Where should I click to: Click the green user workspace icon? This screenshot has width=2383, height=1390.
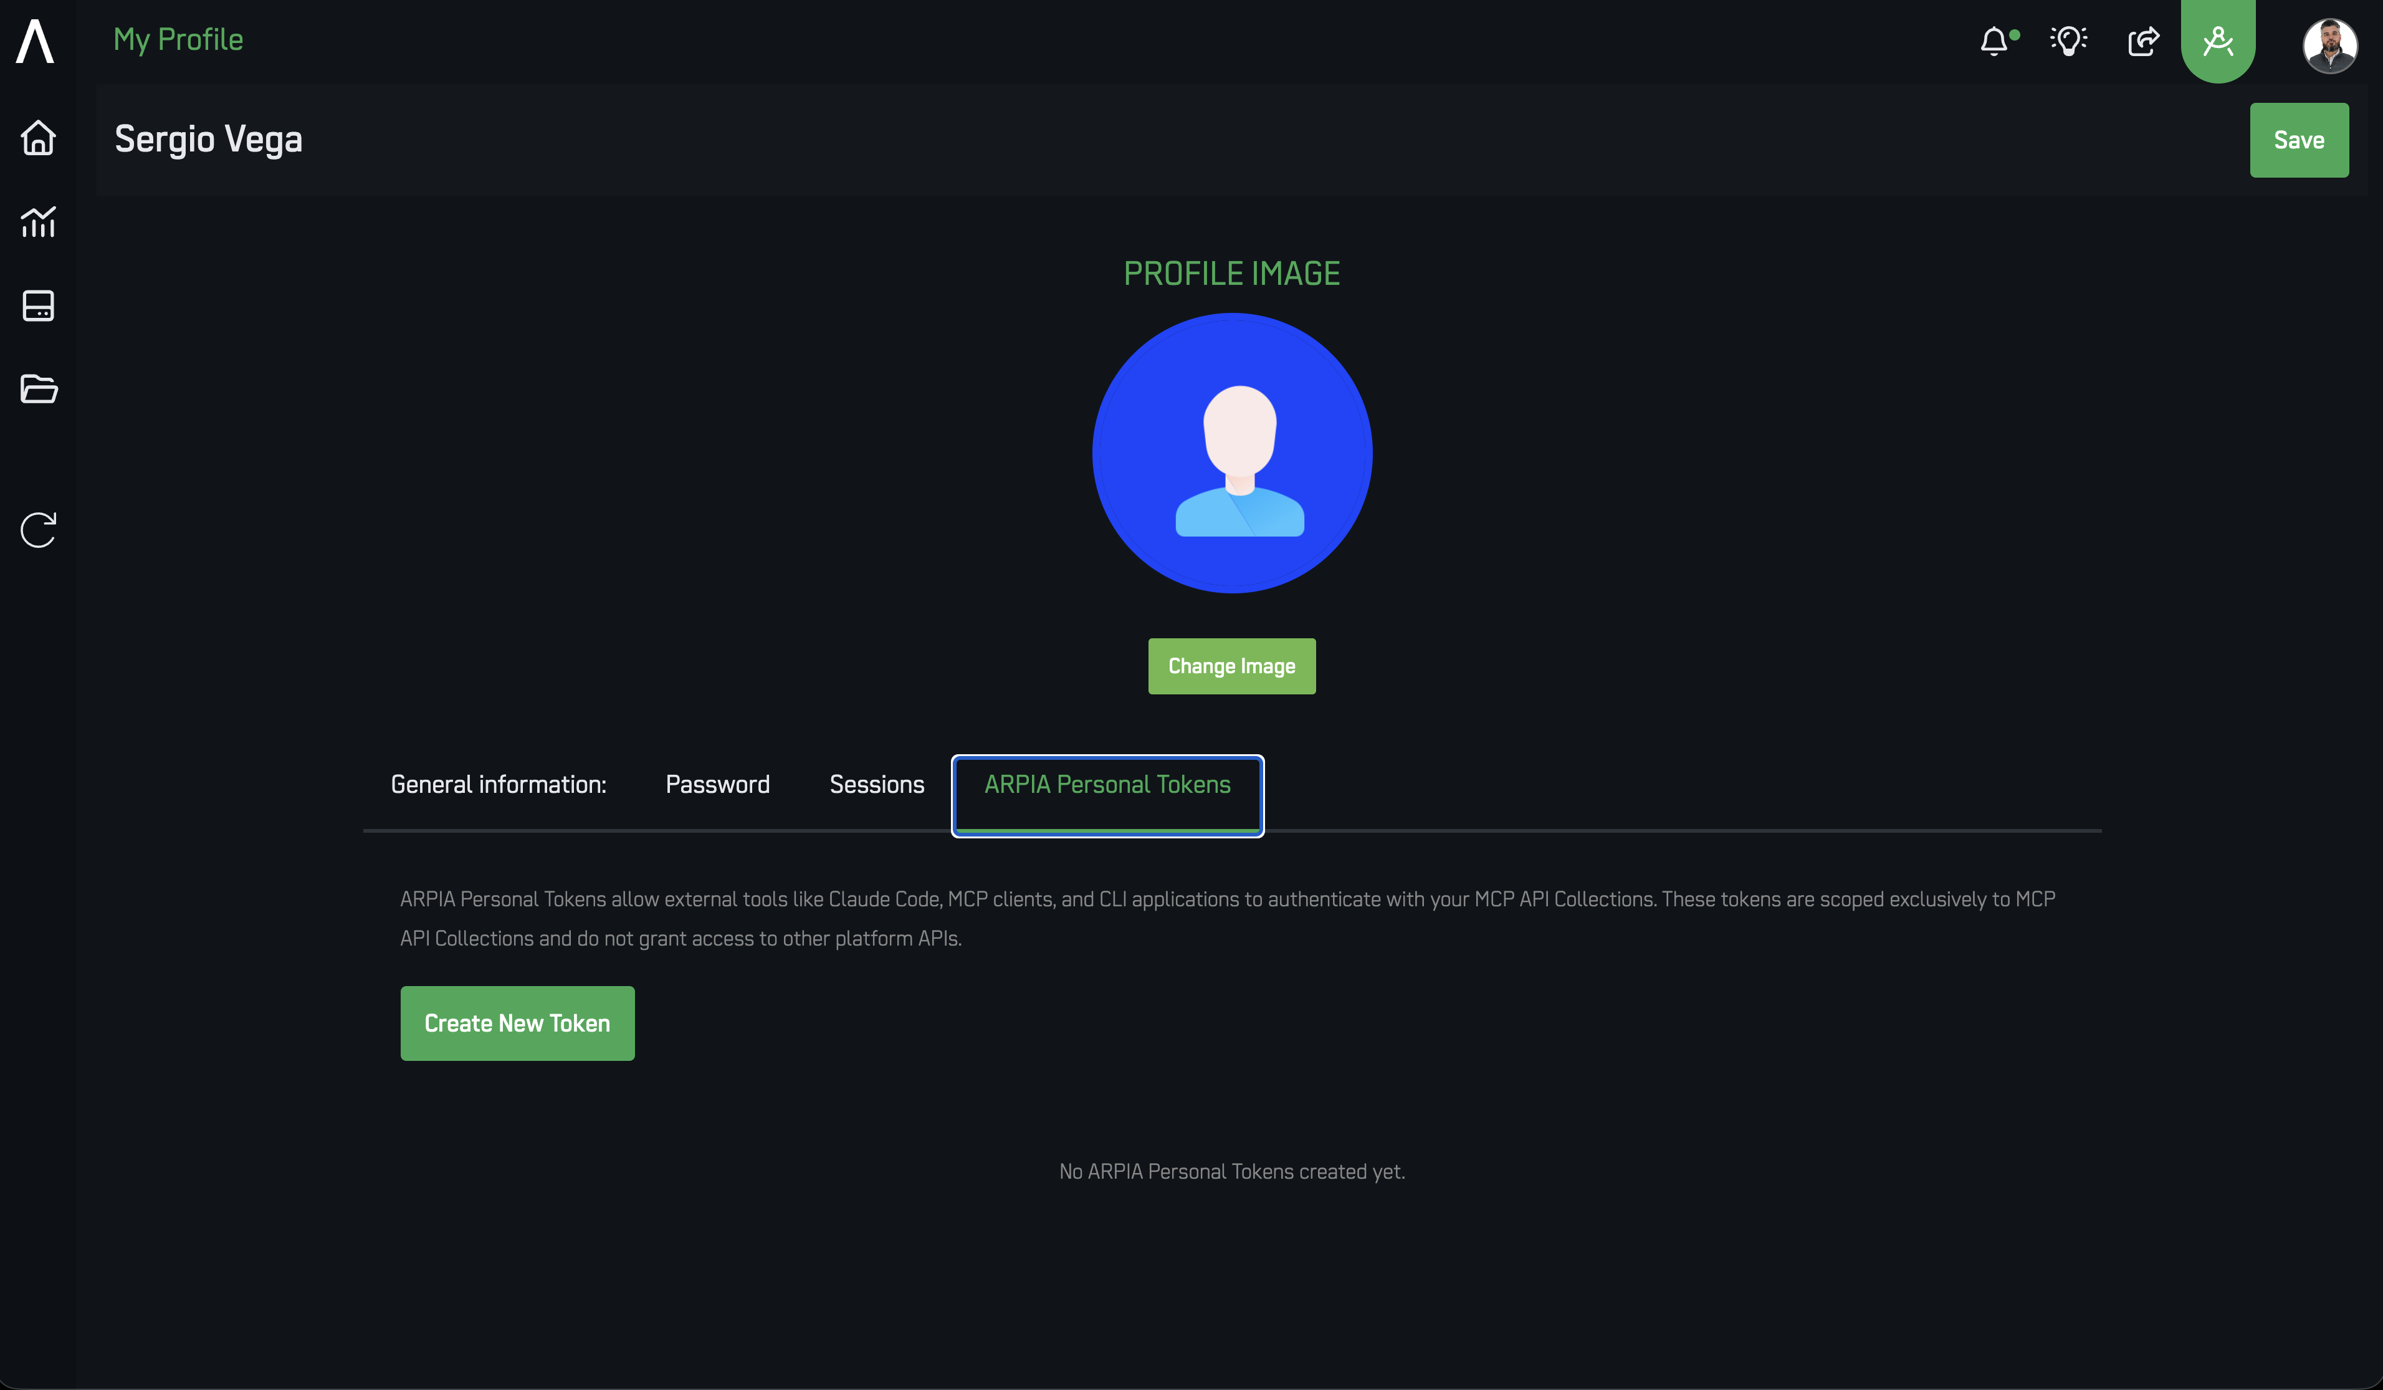tap(2218, 41)
